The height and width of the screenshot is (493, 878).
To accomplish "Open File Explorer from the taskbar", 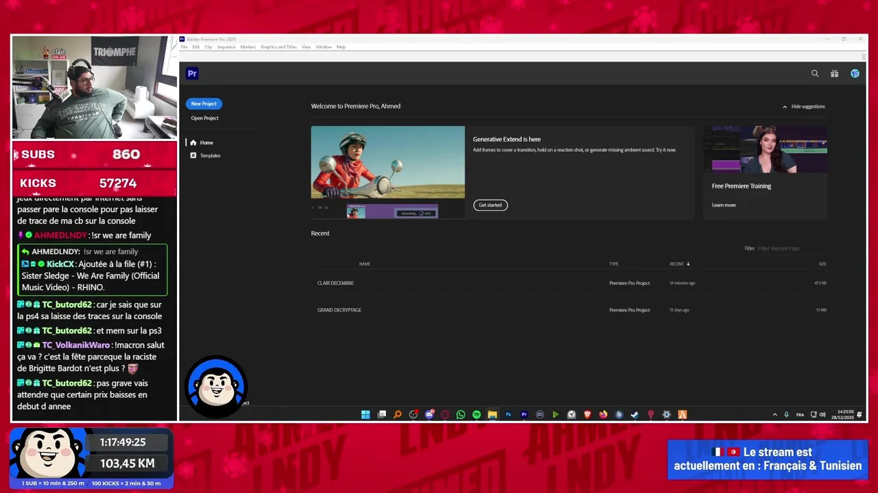I will click(x=493, y=414).
